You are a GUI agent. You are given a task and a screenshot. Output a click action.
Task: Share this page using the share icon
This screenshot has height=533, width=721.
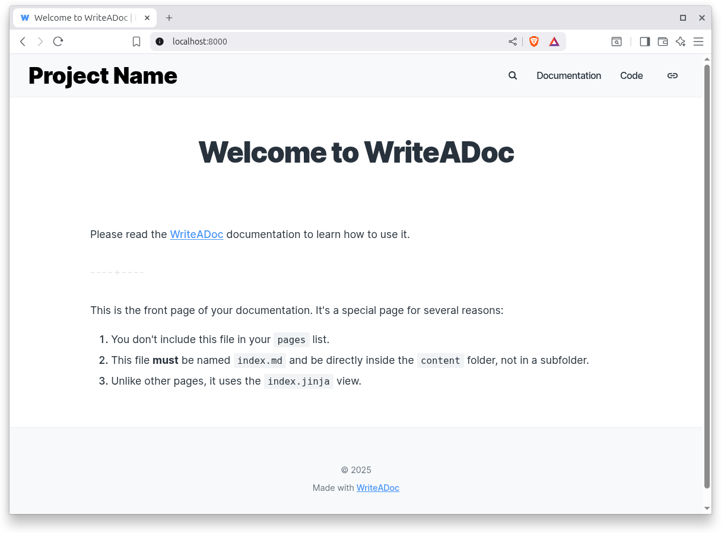(x=512, y=42)
